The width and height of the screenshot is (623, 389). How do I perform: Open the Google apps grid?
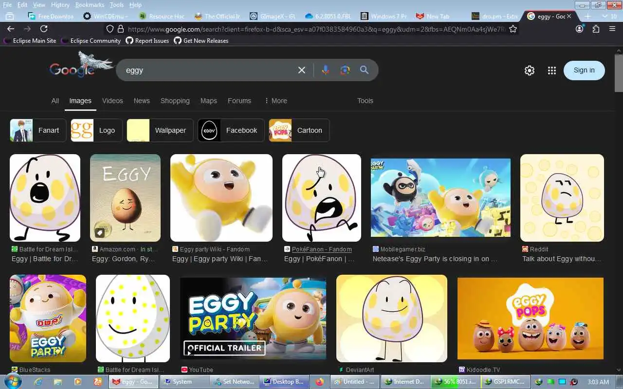pyautogui.click(x=551, y=71)
